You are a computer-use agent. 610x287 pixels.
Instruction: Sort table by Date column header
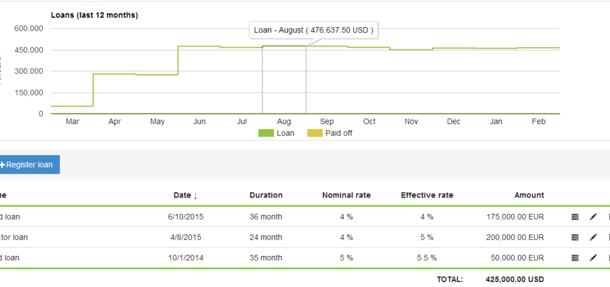(186, 195)
